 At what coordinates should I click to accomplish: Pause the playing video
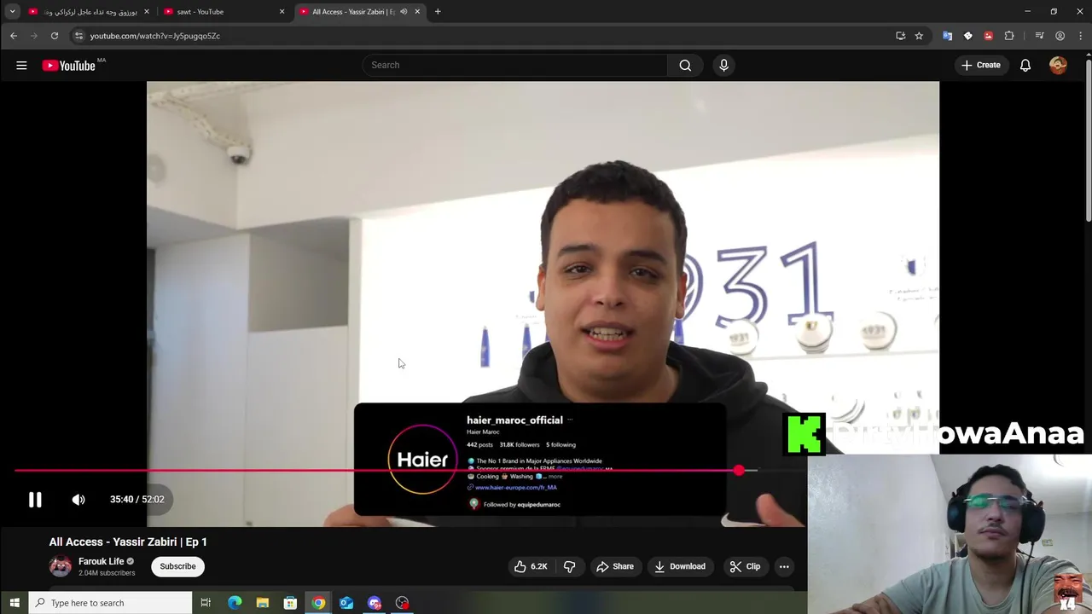[35, 500]
